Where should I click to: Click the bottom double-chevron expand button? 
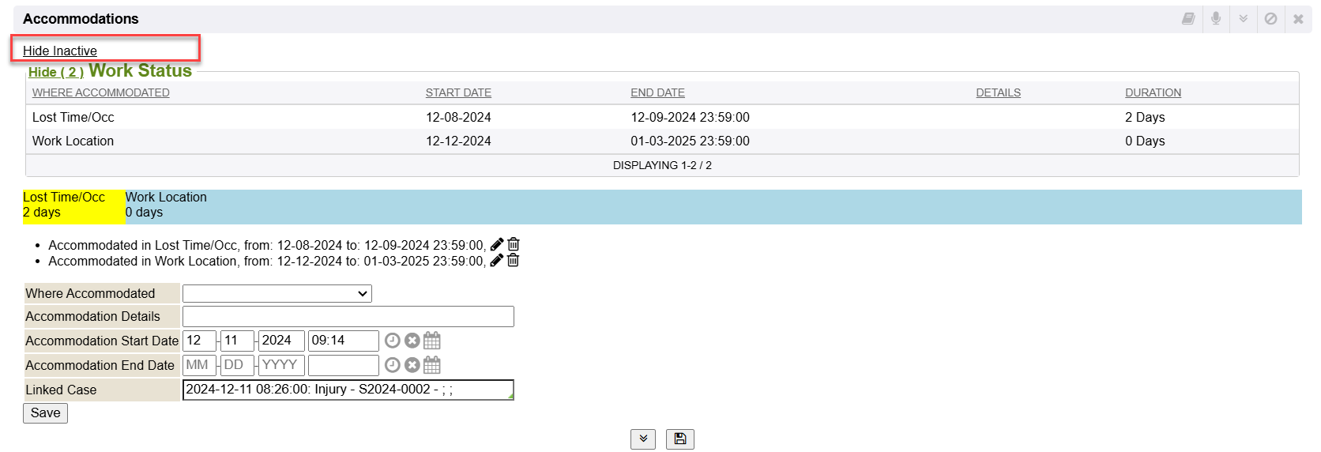tap(643, 439)
